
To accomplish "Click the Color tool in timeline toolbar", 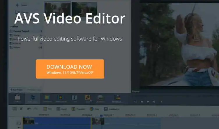I will coord(94,109).
